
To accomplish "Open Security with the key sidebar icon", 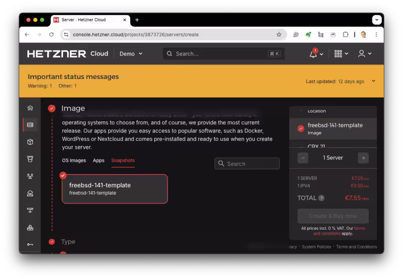I will [30, 244].
